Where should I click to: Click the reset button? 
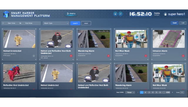click(86, 23)
